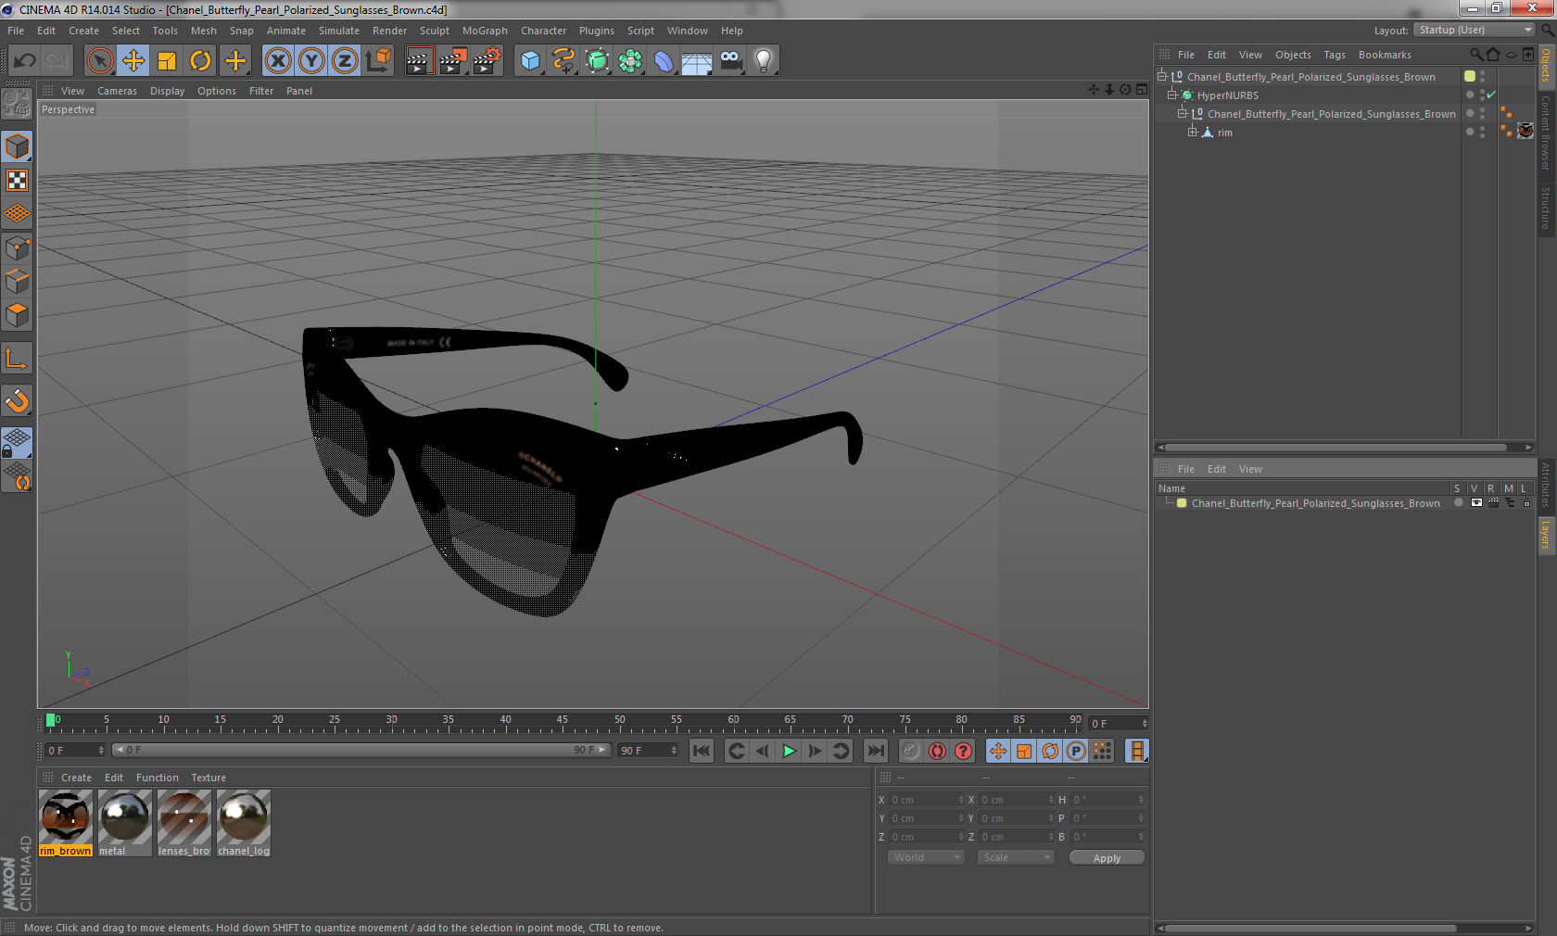Screen dimensions: 1557x936
Task: Open the Sculpt menu
Action: pos(434,31)
